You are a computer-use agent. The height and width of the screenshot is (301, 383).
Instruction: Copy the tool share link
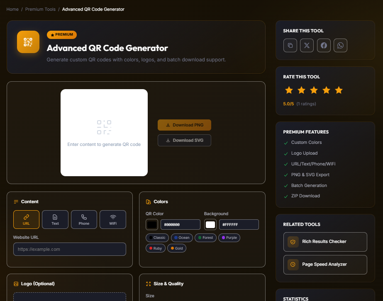pyautogui.click(x=290, y=45)
